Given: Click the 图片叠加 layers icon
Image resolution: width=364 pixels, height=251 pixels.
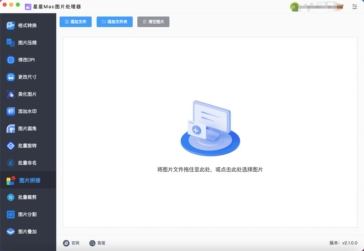Looking at the screenshot, I should coord(11,232).
